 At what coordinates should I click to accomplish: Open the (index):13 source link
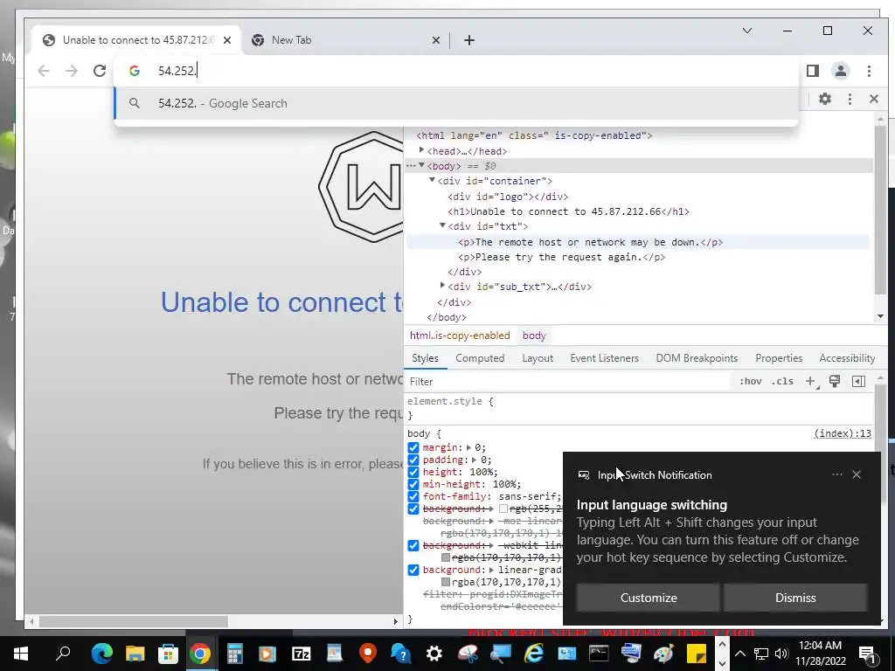pos(843,433)
